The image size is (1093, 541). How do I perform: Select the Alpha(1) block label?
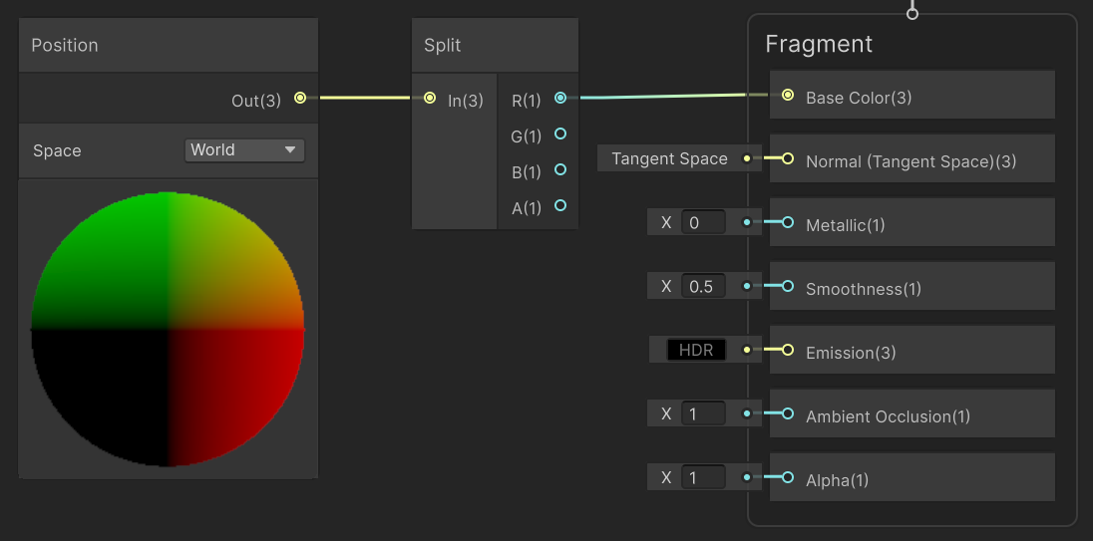(x=837, y=480)
